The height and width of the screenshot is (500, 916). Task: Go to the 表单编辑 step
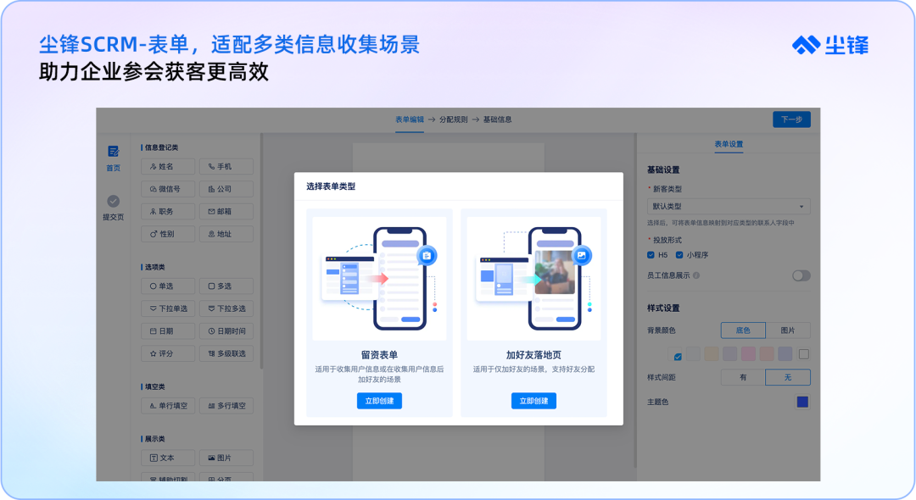[x=410, y=119]
